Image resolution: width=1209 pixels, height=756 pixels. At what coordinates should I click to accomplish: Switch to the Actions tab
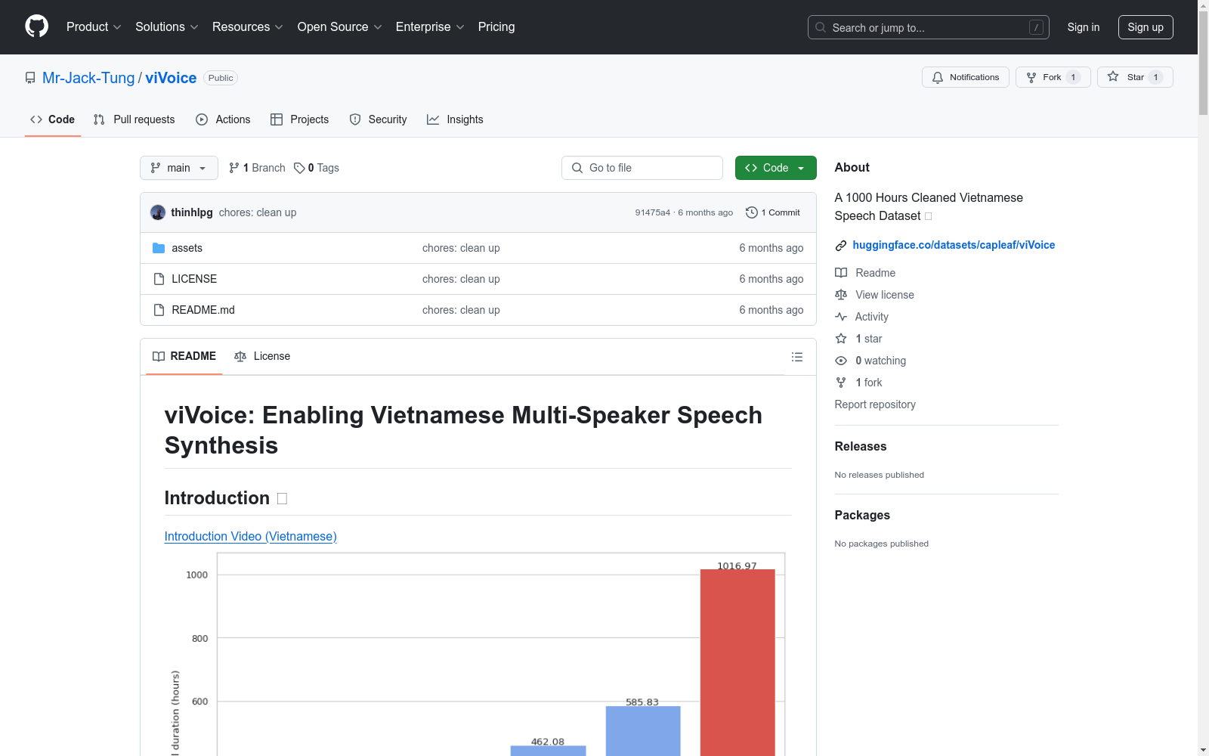223,119
